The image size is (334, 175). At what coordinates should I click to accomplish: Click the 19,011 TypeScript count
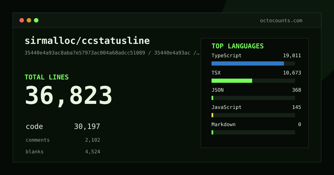tap(292, 56)
